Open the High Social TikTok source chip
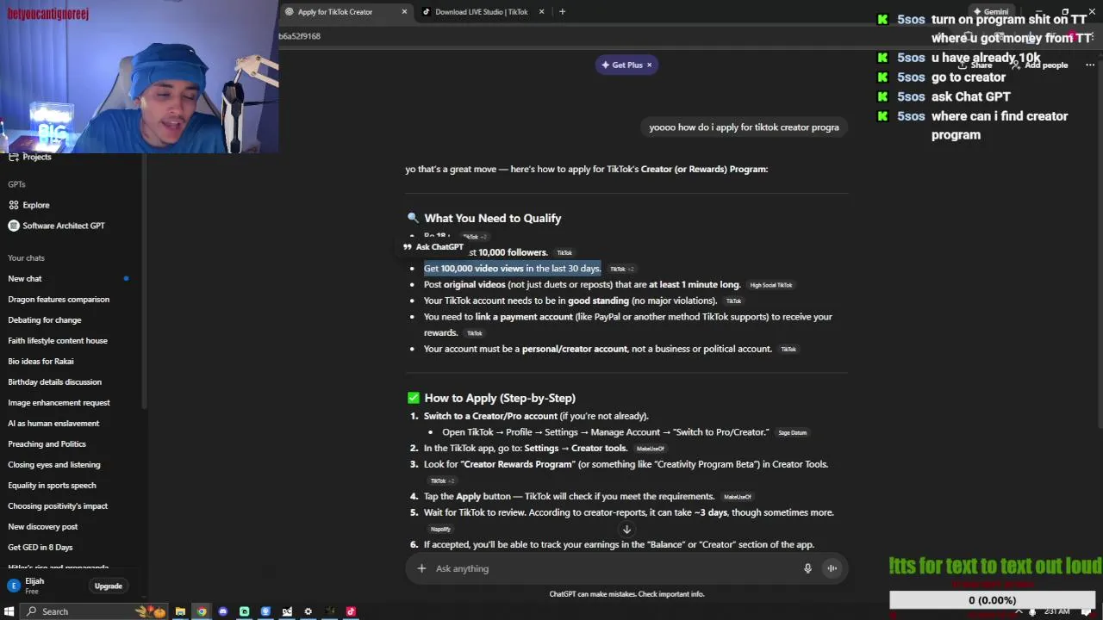 770,285
